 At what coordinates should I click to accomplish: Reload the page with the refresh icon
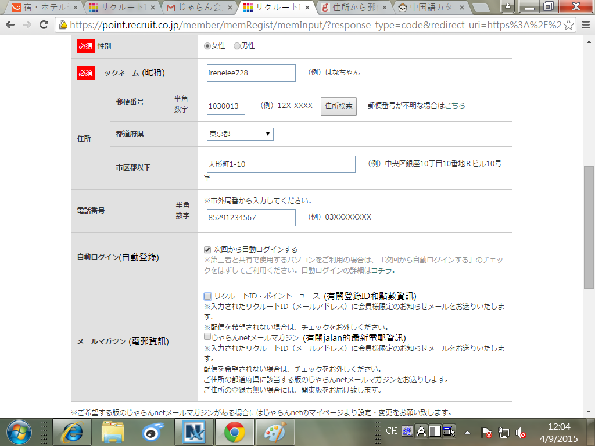point(44,25)
